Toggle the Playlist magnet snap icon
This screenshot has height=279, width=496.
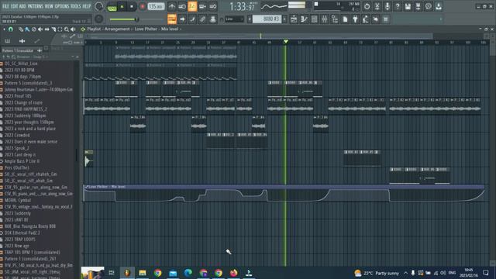[x=11, y=29]
